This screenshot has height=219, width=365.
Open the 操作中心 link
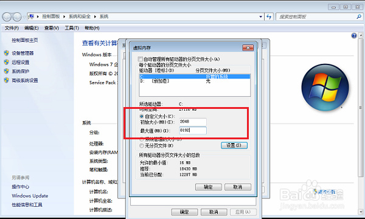pos(21,187)
